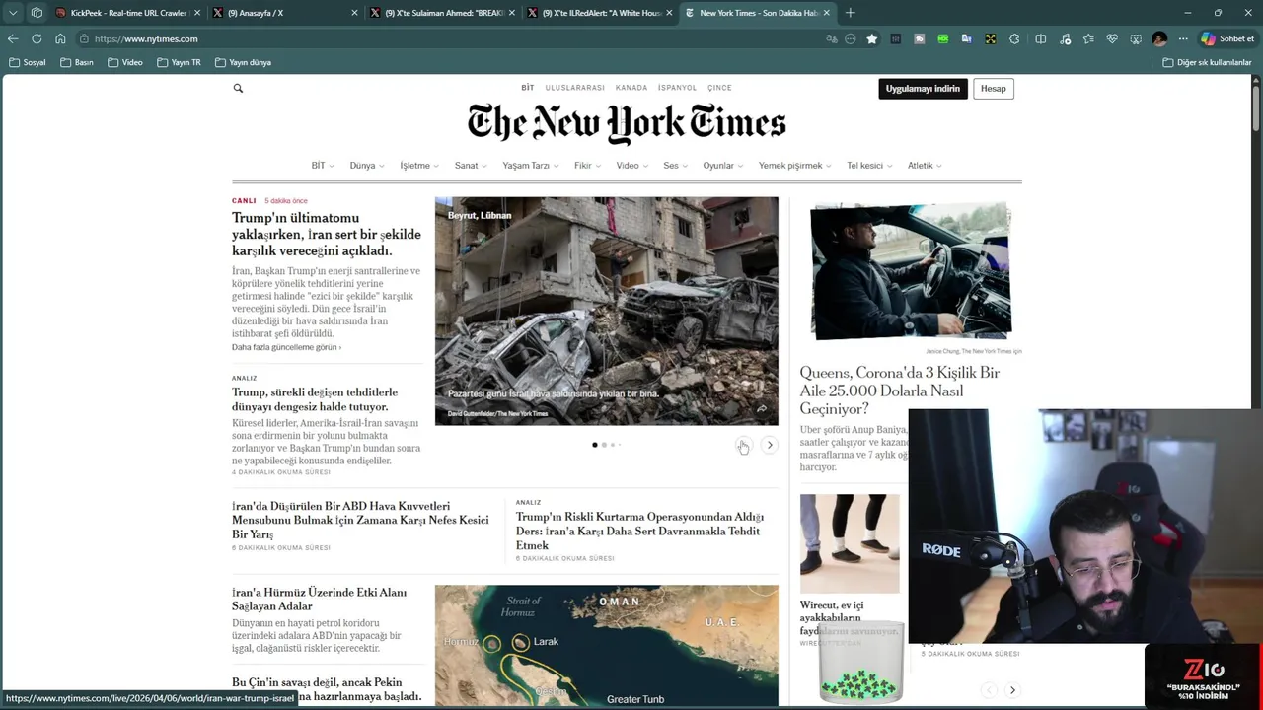1263x710 pixels.
Task: Click the page actions circle icon in address bar
Action: click(x=851, y=38)
